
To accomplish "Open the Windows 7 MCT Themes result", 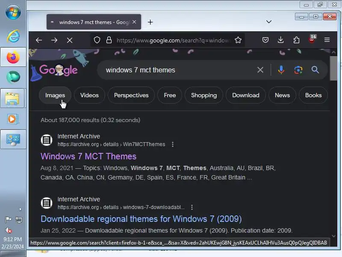I will [x=88, y=156].
